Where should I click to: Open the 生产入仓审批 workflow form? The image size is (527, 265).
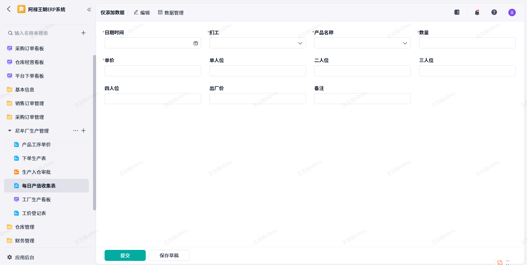point(46,172)
